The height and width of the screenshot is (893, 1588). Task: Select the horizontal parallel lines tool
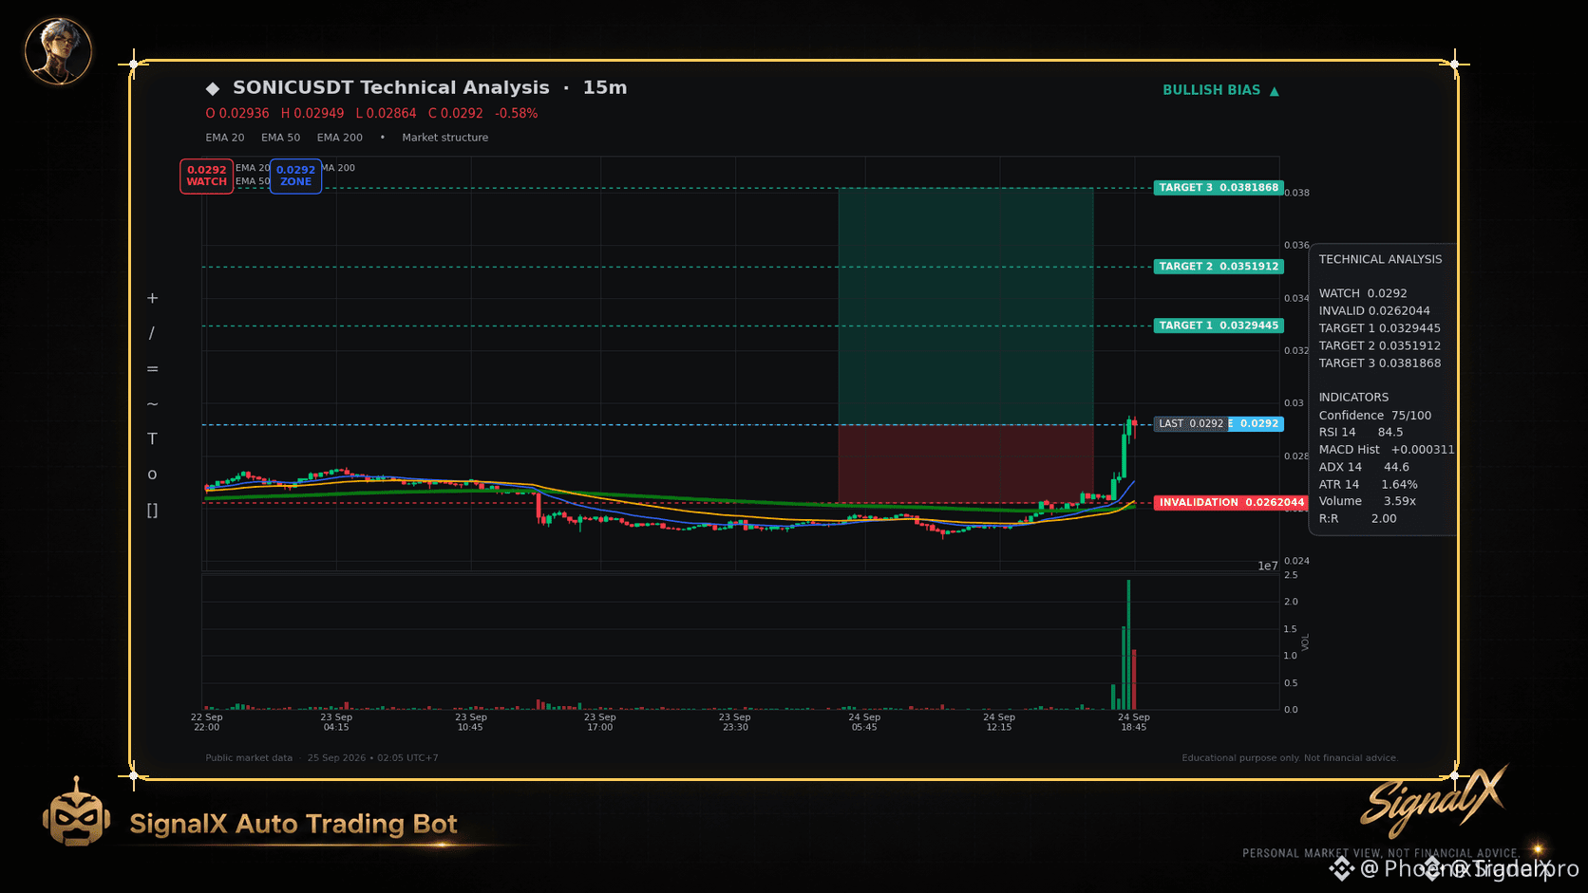point(152,368)
